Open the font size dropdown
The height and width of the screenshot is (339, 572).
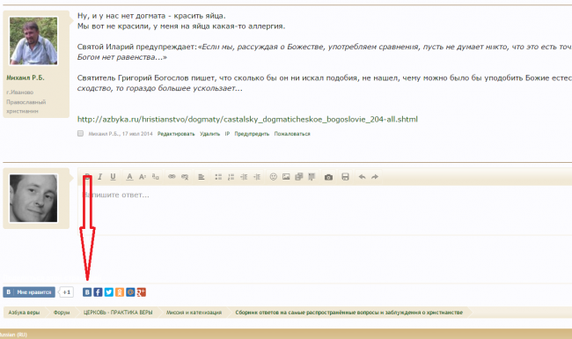[x=143, y=177]
